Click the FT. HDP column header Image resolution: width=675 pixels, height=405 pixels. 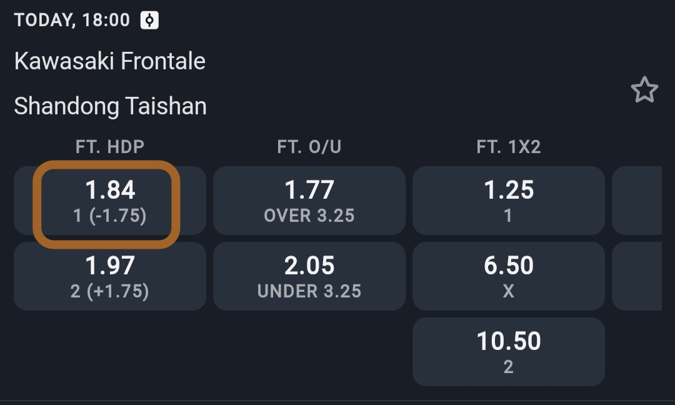(x=109, y=147)
